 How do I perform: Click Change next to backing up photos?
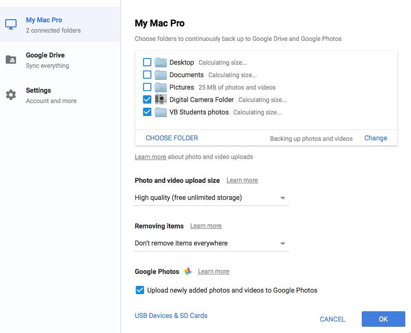point(376,138)
